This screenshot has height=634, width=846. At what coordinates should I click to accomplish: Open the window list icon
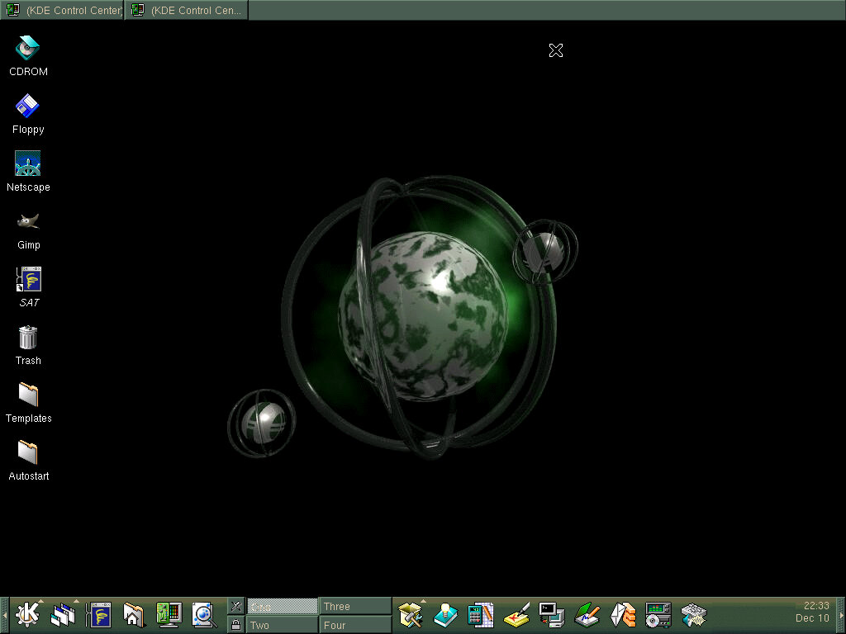tap(64, 615)
